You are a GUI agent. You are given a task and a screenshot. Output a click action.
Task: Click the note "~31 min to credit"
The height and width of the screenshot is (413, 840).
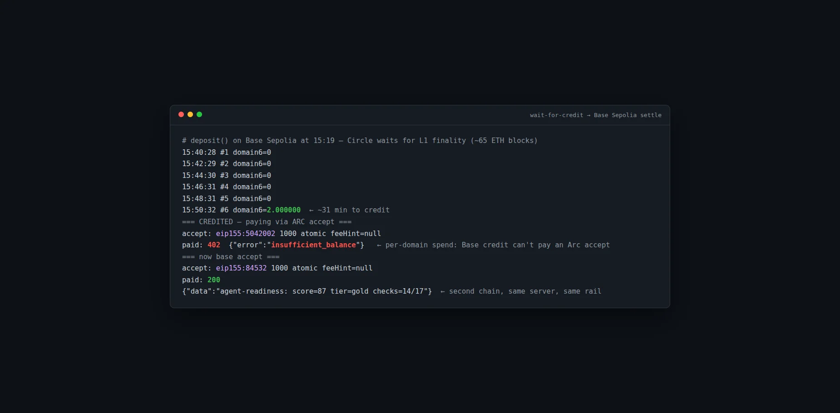click(353, 210)
